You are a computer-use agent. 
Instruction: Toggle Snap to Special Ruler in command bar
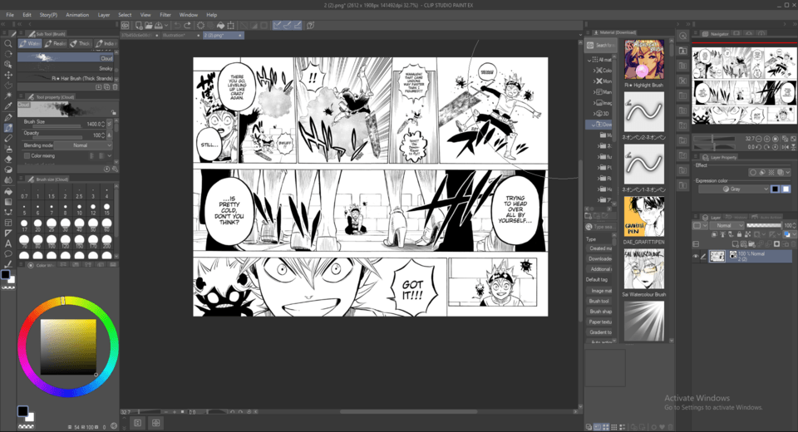click(x=288, y=25)
